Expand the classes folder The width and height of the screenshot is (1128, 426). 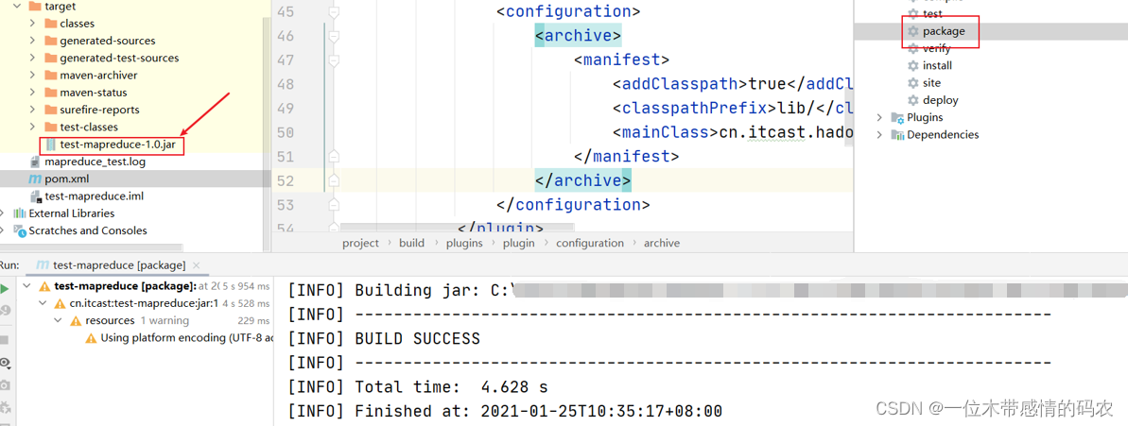point(32,24)
